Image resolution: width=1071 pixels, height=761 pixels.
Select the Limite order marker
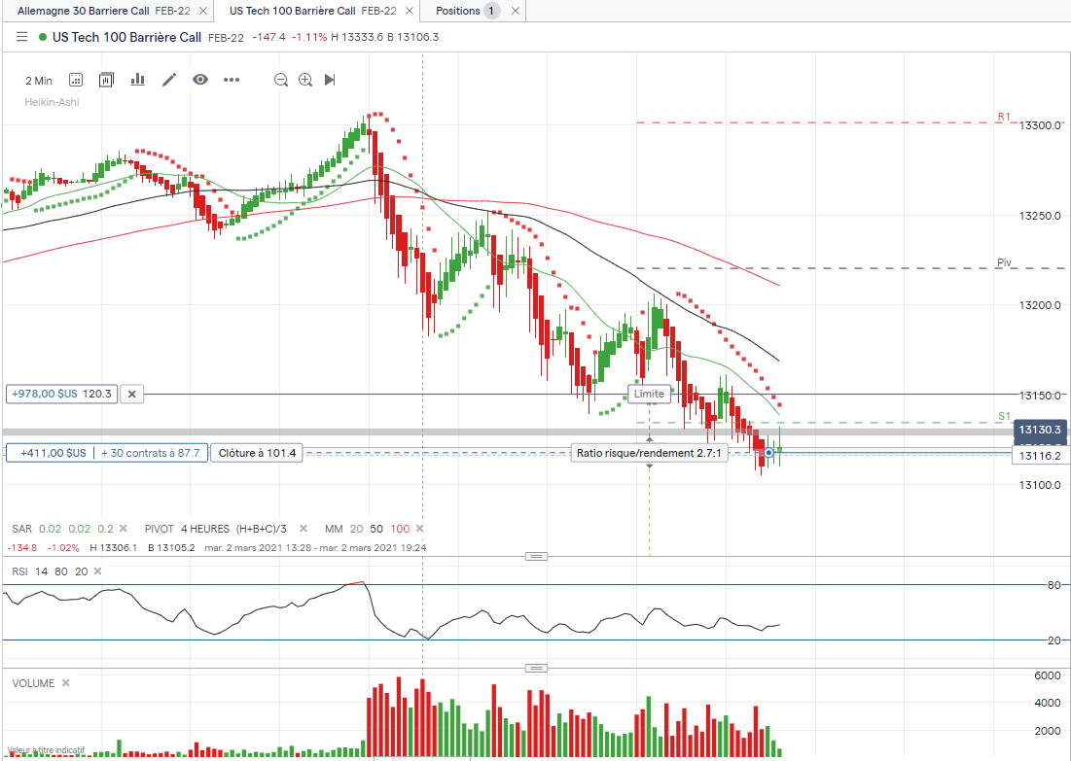[x=649, y=394]
